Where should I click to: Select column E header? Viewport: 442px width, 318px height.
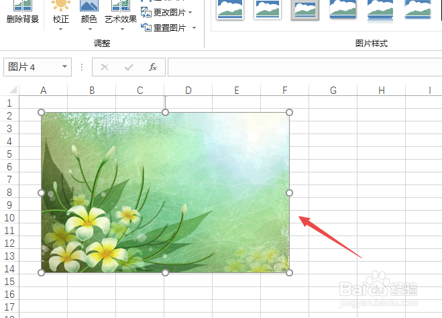[x=237, y=90]
